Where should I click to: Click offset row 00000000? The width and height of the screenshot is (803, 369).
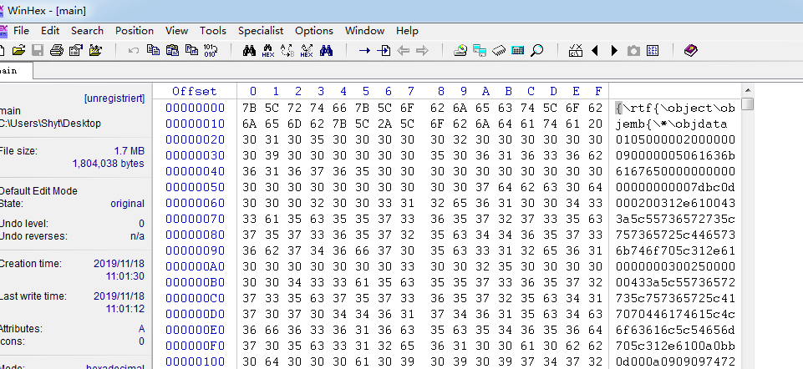(x=195, y=108)
